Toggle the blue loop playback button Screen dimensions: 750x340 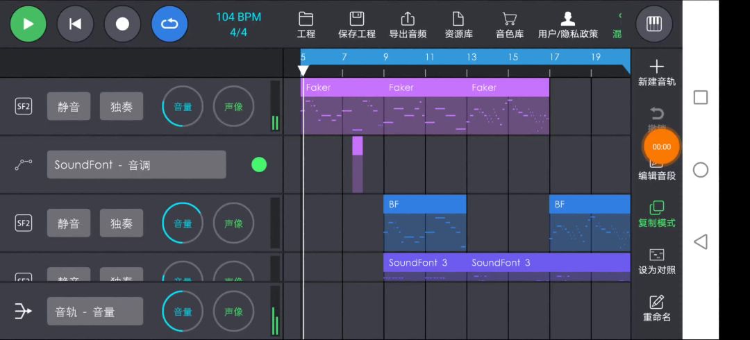click(x=169, y=24)
